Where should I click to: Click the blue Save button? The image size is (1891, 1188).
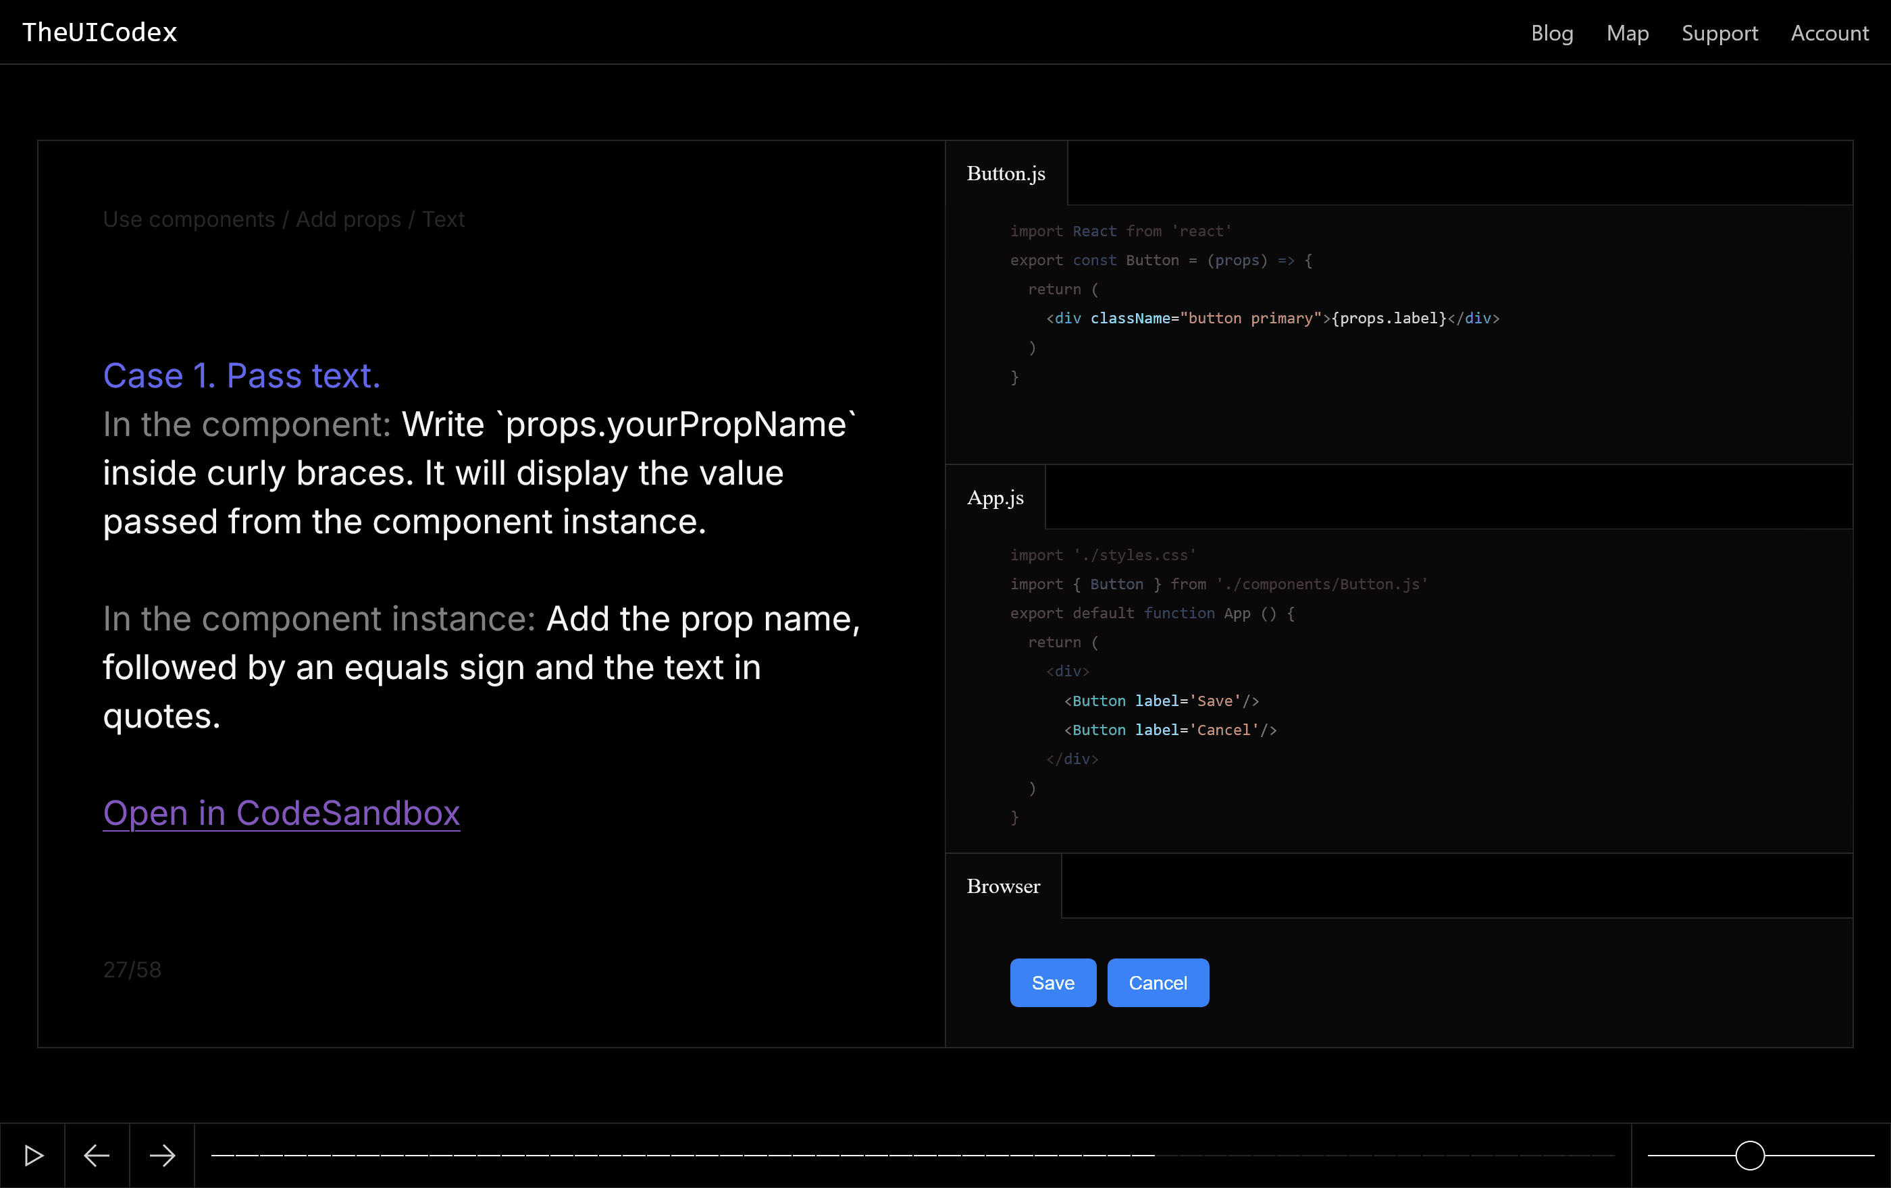1052,982
